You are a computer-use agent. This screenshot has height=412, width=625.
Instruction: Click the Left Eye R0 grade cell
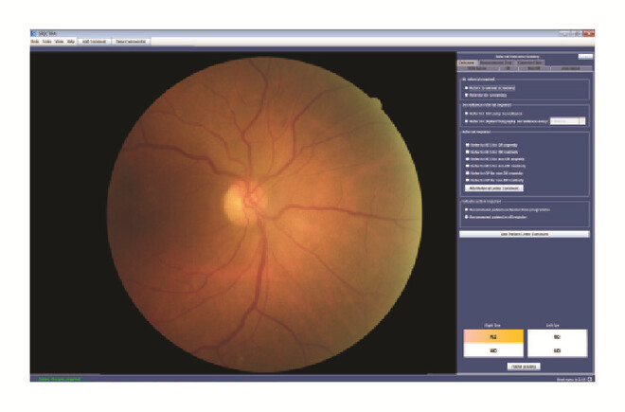click(557, 336)
